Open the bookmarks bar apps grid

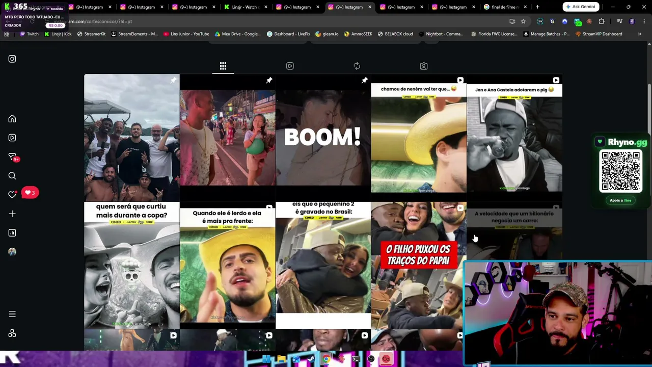tap(7, 34)
